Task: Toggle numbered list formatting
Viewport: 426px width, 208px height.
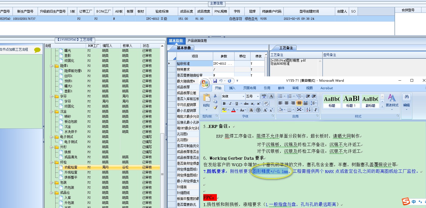Action: (x=290, y=96)
